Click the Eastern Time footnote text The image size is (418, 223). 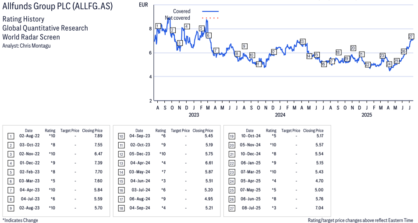361,220
